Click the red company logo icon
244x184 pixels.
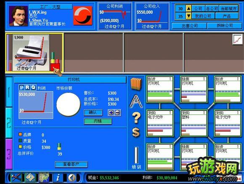[x=83, y=16]
